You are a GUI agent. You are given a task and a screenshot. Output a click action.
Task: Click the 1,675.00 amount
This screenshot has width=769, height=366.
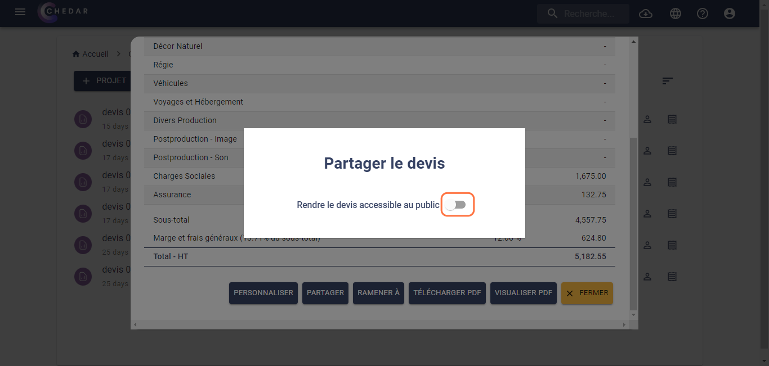click(x=591, y=176)
